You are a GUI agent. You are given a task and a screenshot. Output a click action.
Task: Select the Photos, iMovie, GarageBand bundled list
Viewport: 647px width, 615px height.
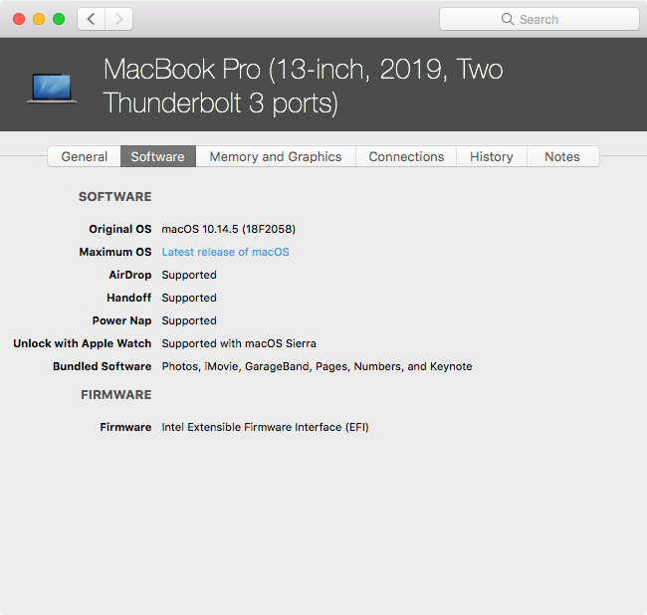[317, 366]
